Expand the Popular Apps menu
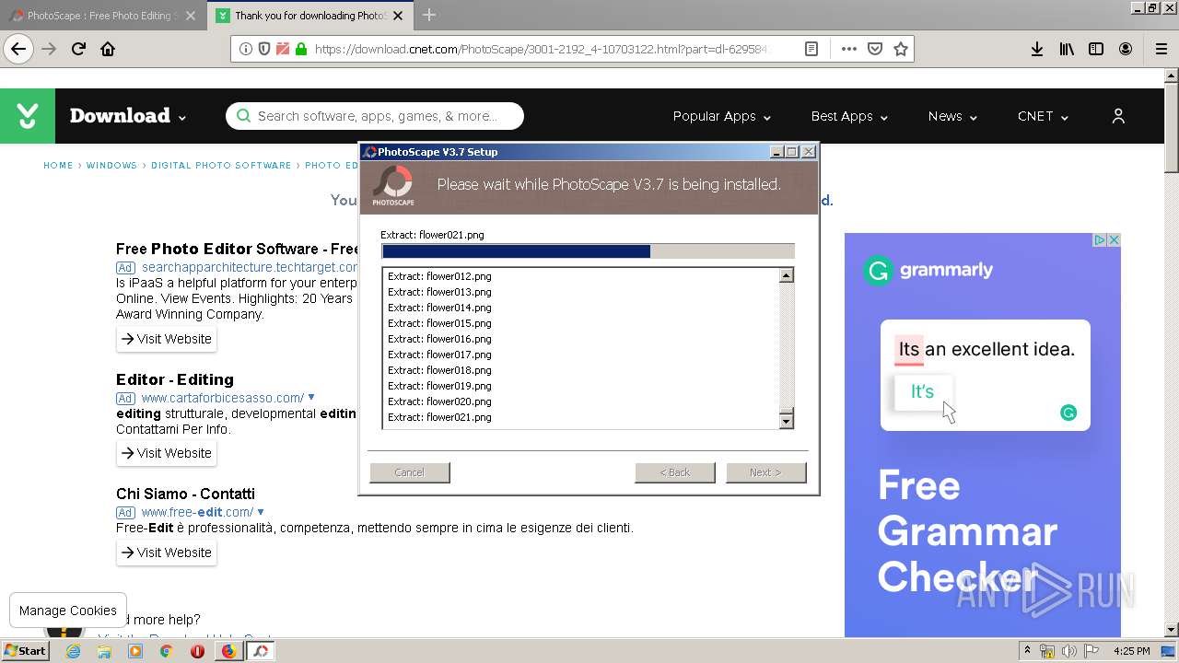 (x=722, y=116)
